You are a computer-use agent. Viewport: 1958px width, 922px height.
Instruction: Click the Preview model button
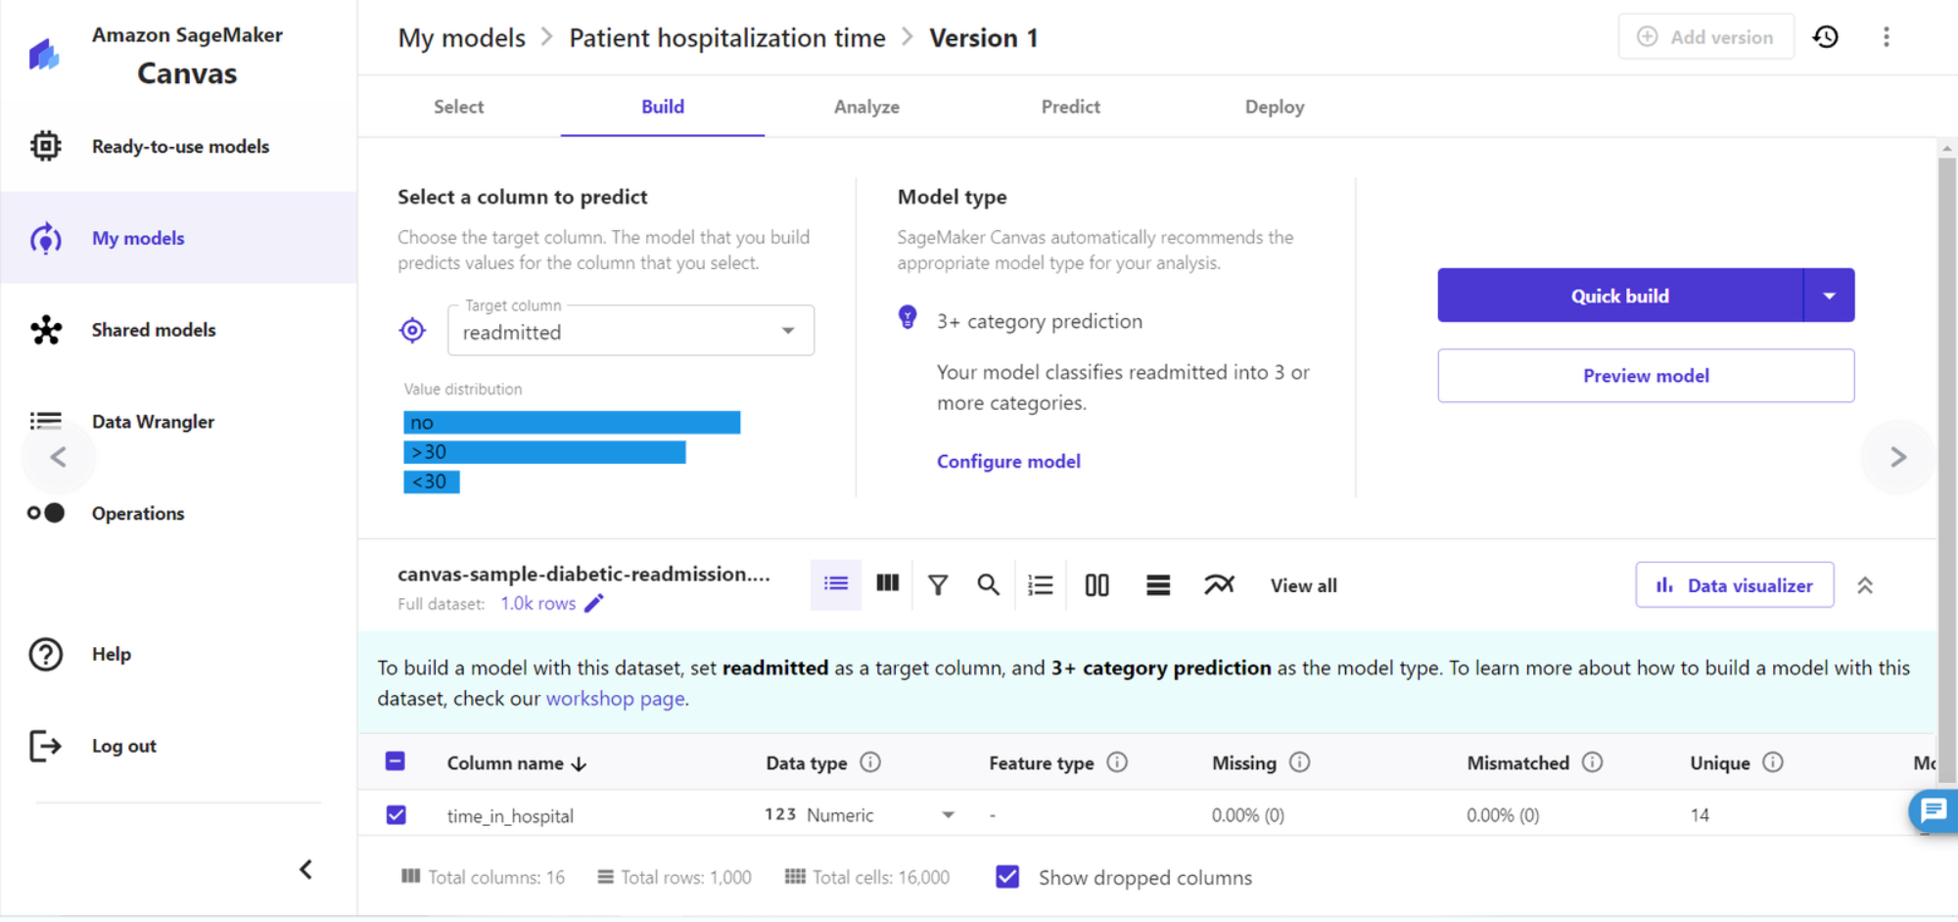tap(1646, 376)
